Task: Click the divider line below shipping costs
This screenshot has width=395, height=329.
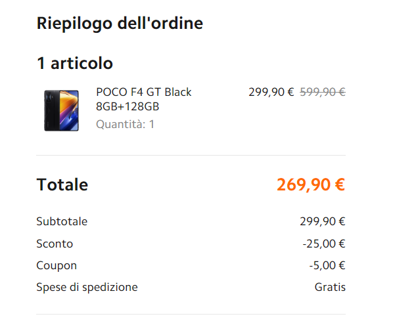Action: [191, 314]
